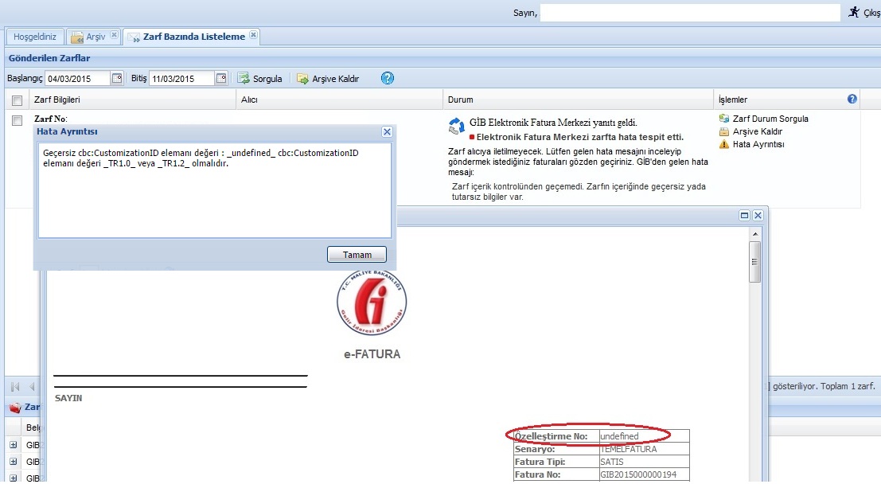Expand the first GIB row plus sign
881x488 pixels.
[x=14, y=444]
